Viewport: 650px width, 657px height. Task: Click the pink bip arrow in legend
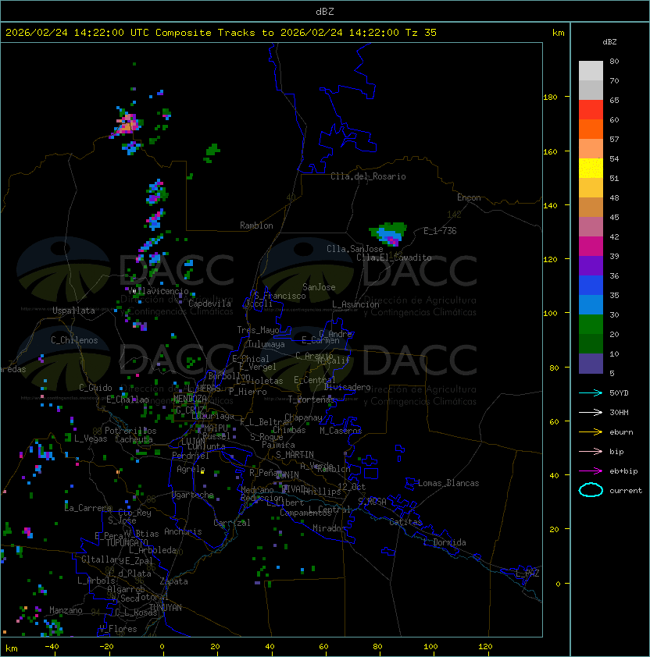(x=591, y=452)
